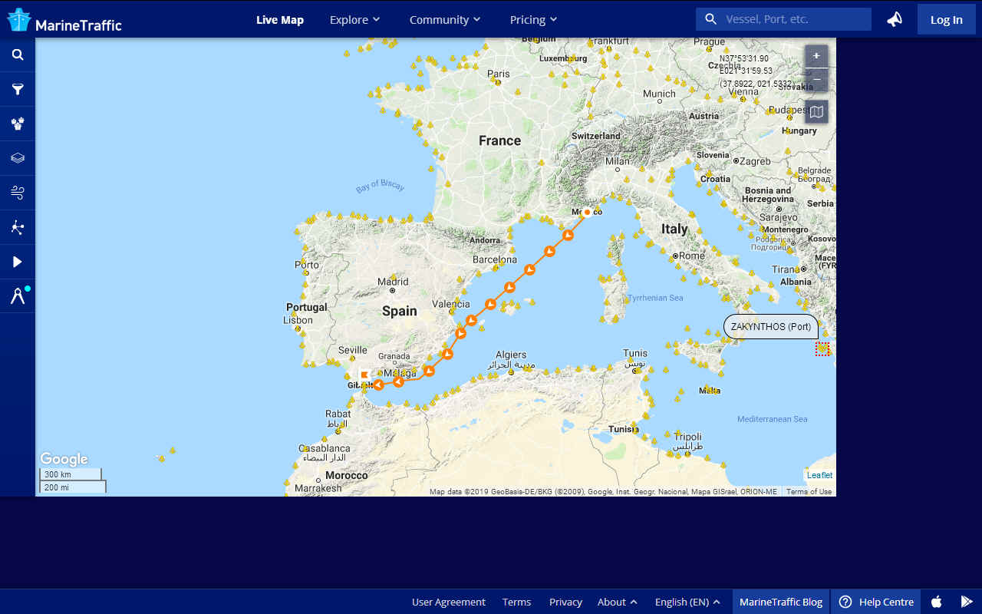Open the User Agreement link
Viewport: 982px width, 614px height.
[x=449, y=602]
